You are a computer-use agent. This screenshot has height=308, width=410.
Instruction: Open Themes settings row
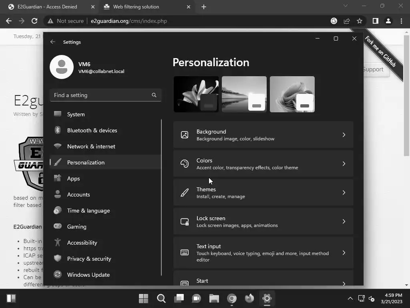coord(263,192)
